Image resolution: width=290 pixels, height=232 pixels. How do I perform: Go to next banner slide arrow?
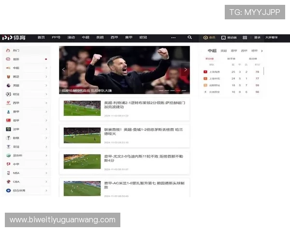click(186, 70)
